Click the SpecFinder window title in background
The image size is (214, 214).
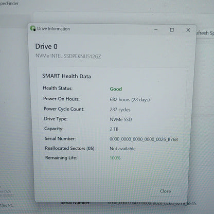click(x=9, y=3)
